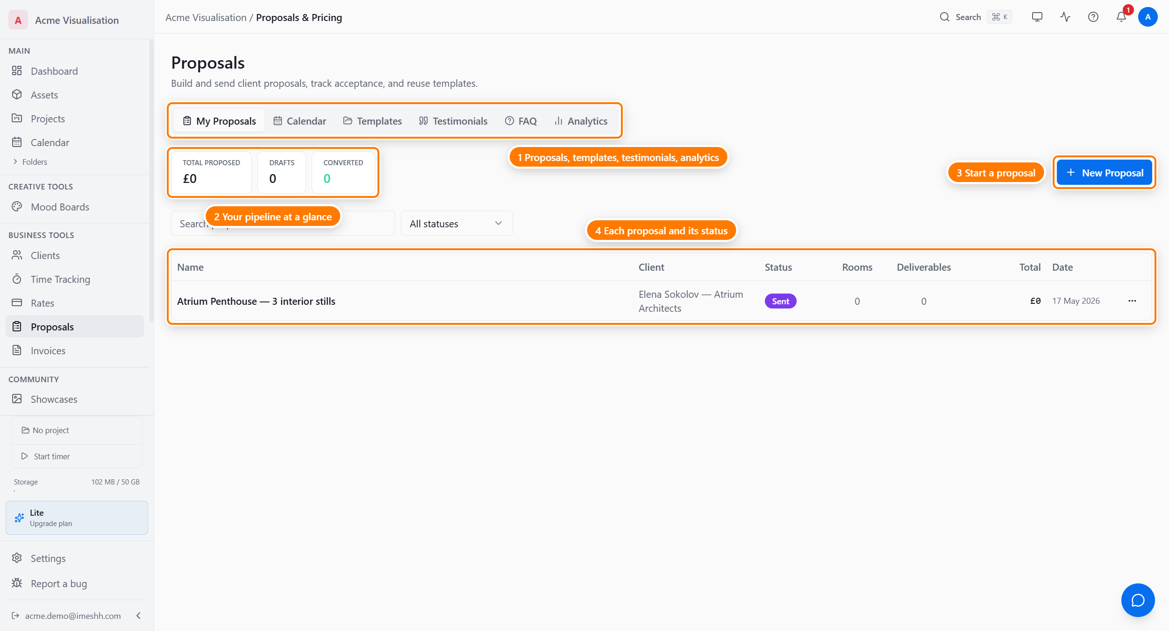1169x631 pixels.
Task: Click the Client column header
Action: pos(651,267)
